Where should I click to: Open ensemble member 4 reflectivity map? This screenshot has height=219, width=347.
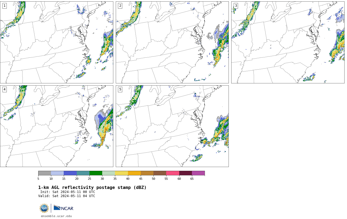[x=57, y=126]
